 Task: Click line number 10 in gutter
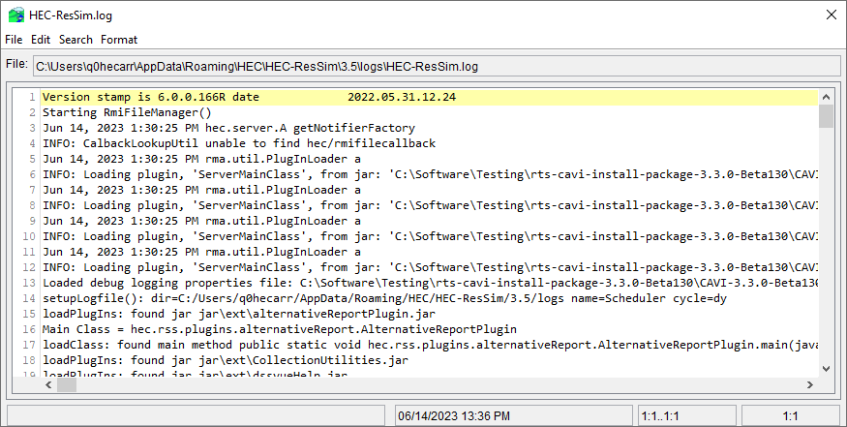(29, 236)
